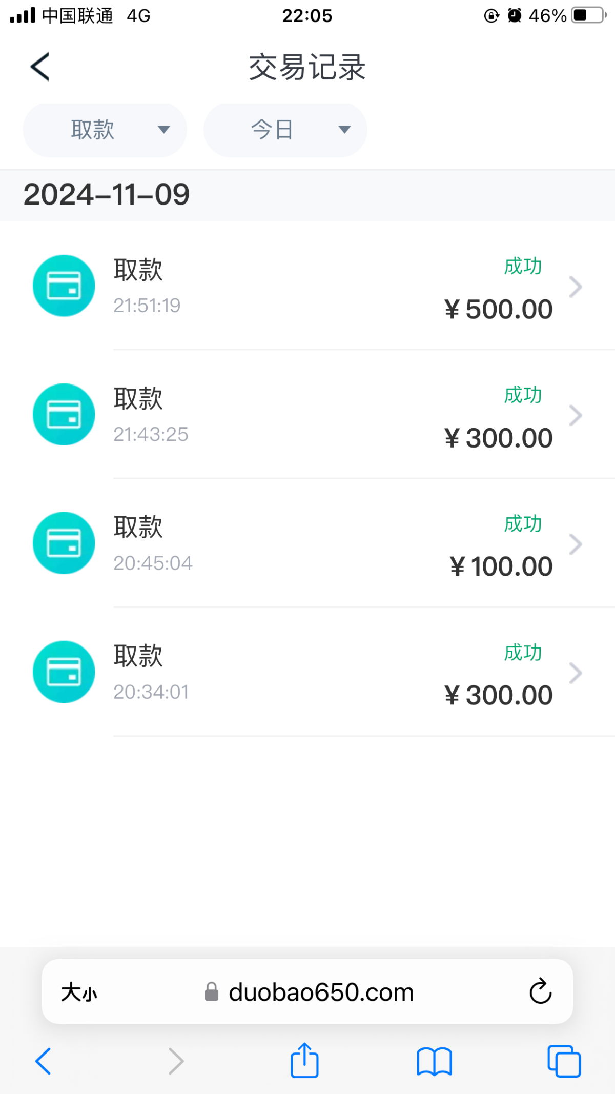The image size is (615, 1094).
Task: Open the 大小 text size menu
Action: 79,992
